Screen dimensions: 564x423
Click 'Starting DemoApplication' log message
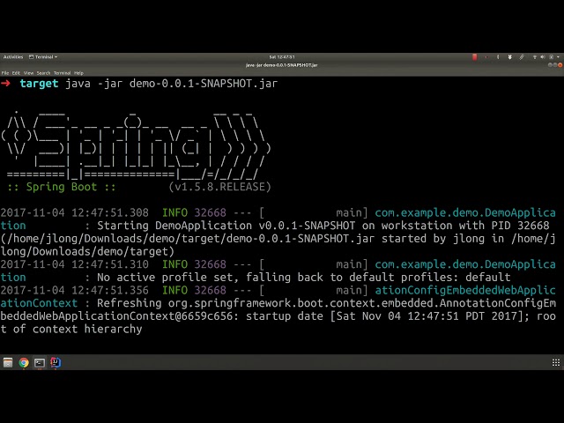[174, 226]
